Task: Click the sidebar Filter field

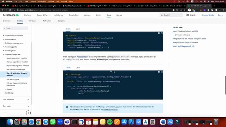Action: 15,28
